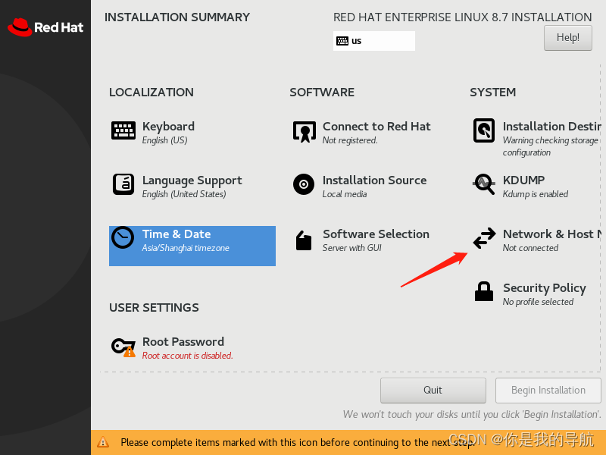Click 'Root account is disabled.' red text
This screenshot has height=455, width=606.
[x=187, y=356]
